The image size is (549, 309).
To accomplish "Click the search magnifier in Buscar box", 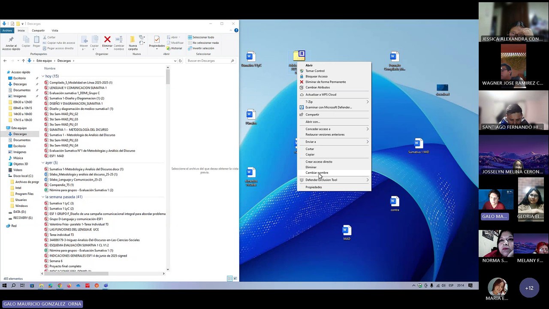I will coord(233,61).
